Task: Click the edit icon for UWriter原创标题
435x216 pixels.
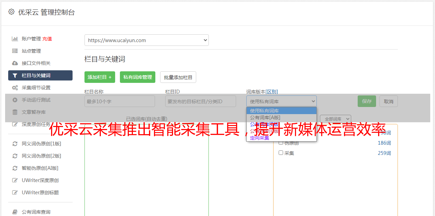Action: (15, 193)
